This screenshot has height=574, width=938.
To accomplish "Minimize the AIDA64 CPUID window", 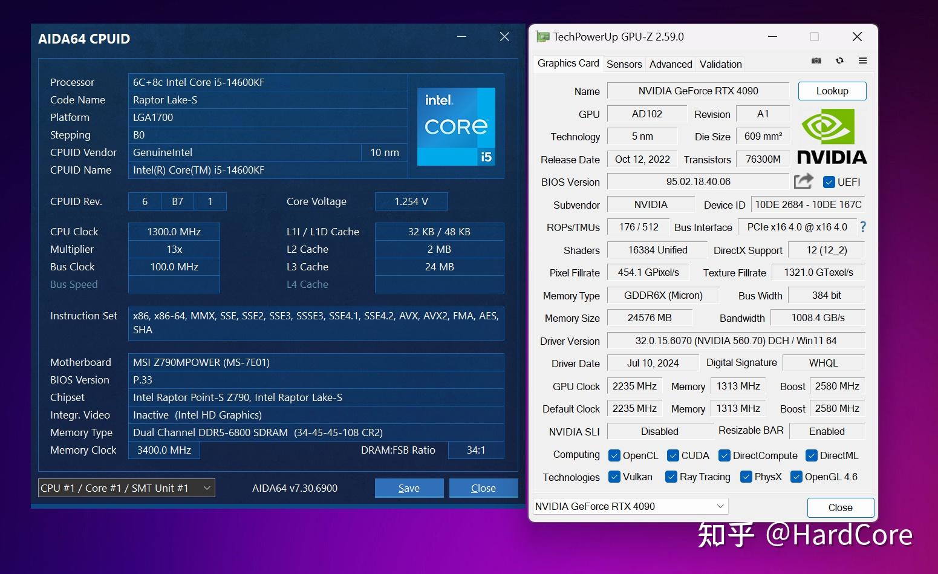I will coord(462,37).
